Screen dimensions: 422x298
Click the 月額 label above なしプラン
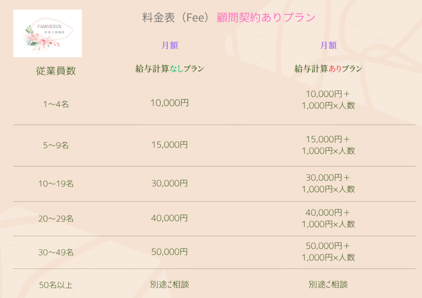[x=170, y=46]
